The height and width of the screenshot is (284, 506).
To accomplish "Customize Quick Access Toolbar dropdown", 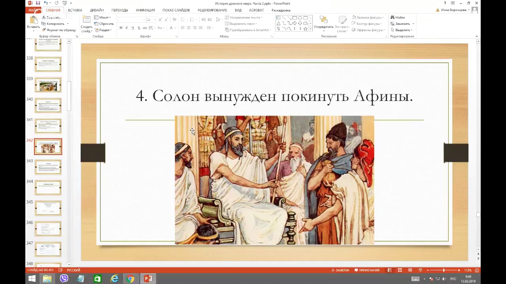I will (x=71, y=3).
